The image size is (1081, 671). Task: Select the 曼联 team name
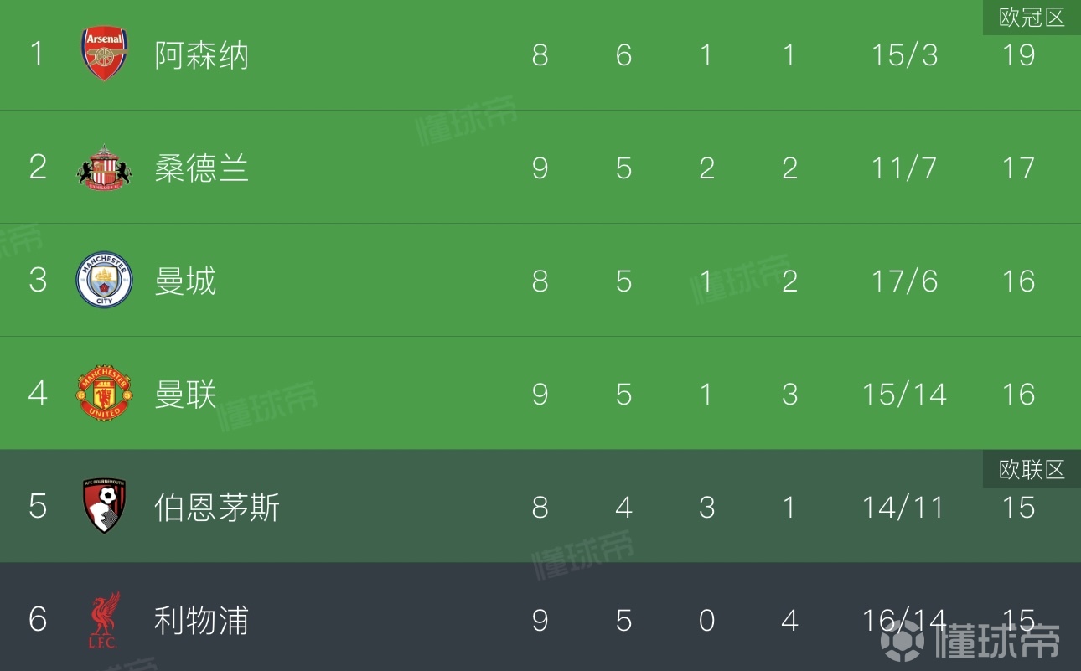click(185, 395)
